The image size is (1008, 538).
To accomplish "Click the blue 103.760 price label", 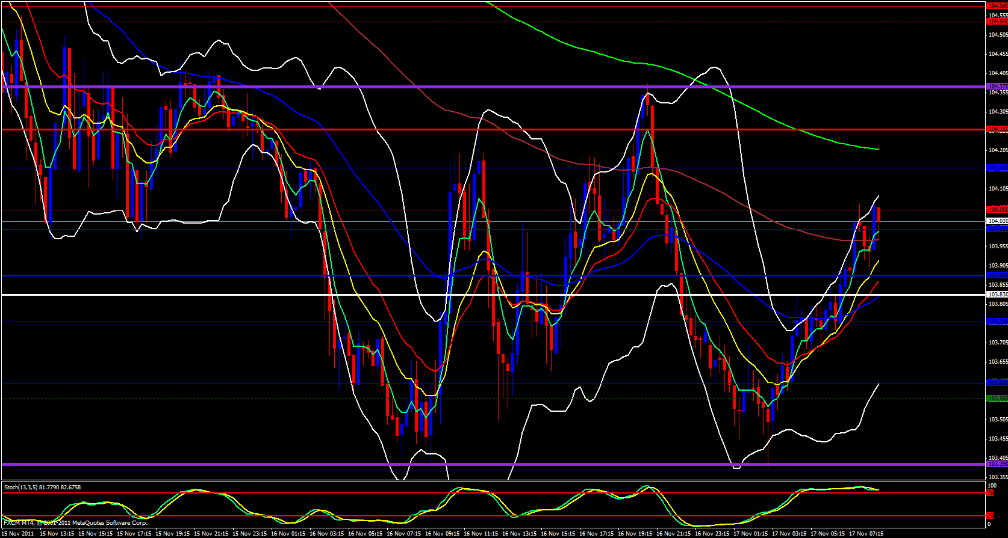I will pyautogui.click(x=997, y=322).
